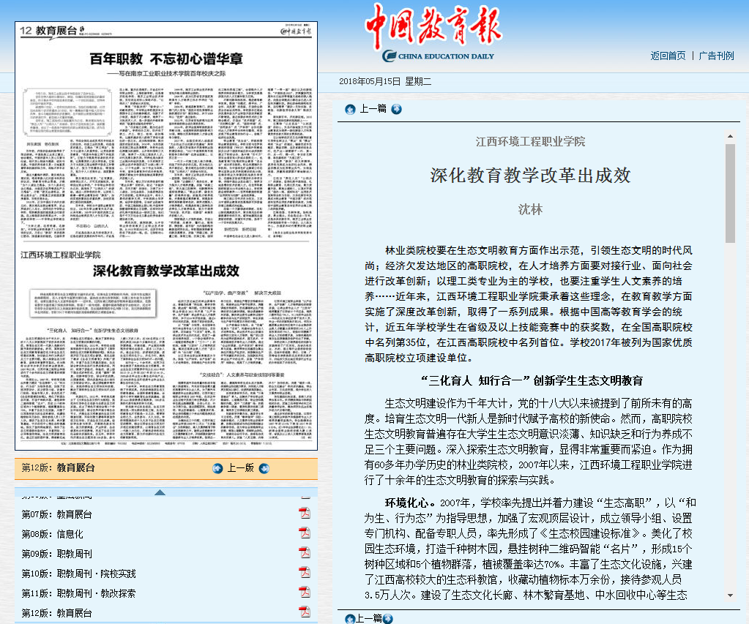Download the PDF for 第11版 教改探索
The height and width of the screenshot is (624, 749).
coord(305,592)
